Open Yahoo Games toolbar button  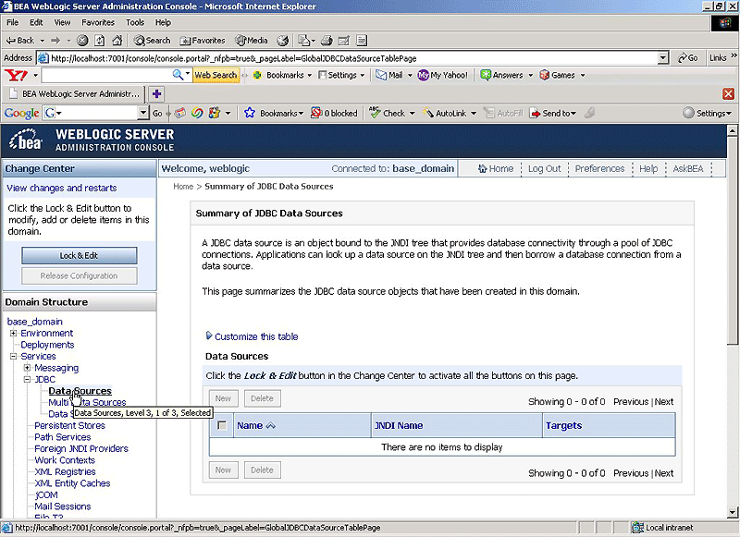pyautogui.click(x=558, y=75)
